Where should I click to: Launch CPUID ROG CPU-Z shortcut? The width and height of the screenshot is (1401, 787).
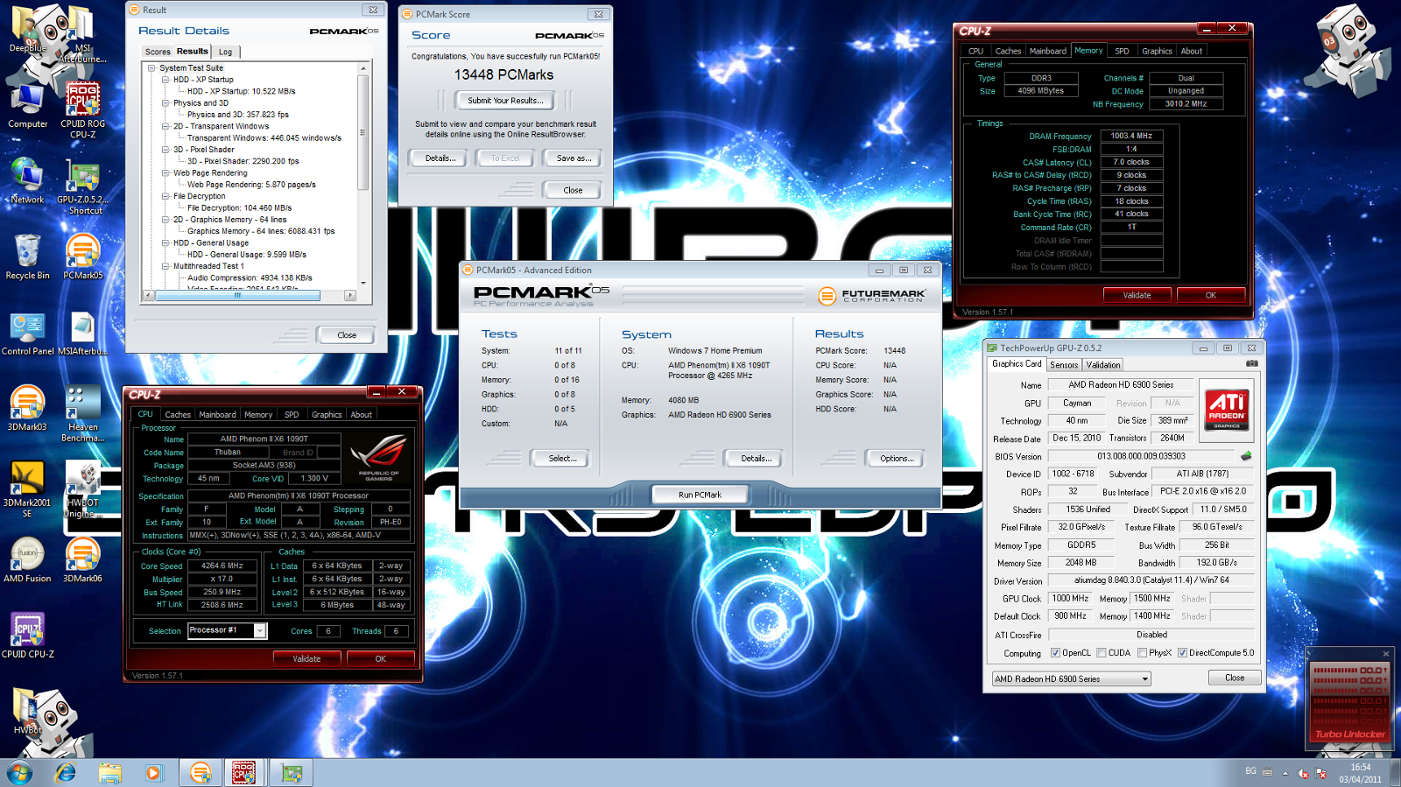[x=82, y=110]
